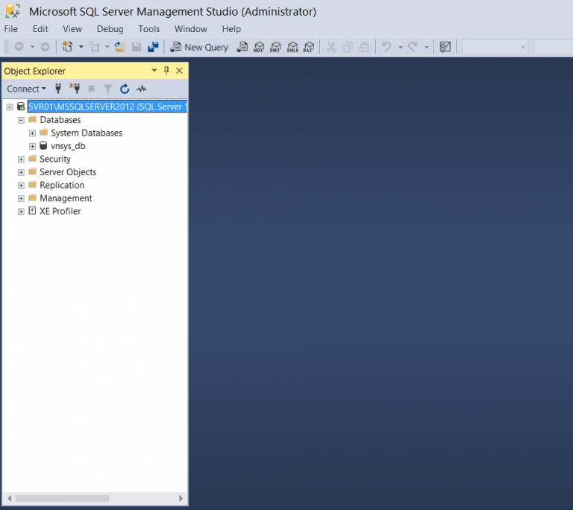Click the Disconnect plug icon
Viewport: 573px width, 510px height.
point(75,89)
